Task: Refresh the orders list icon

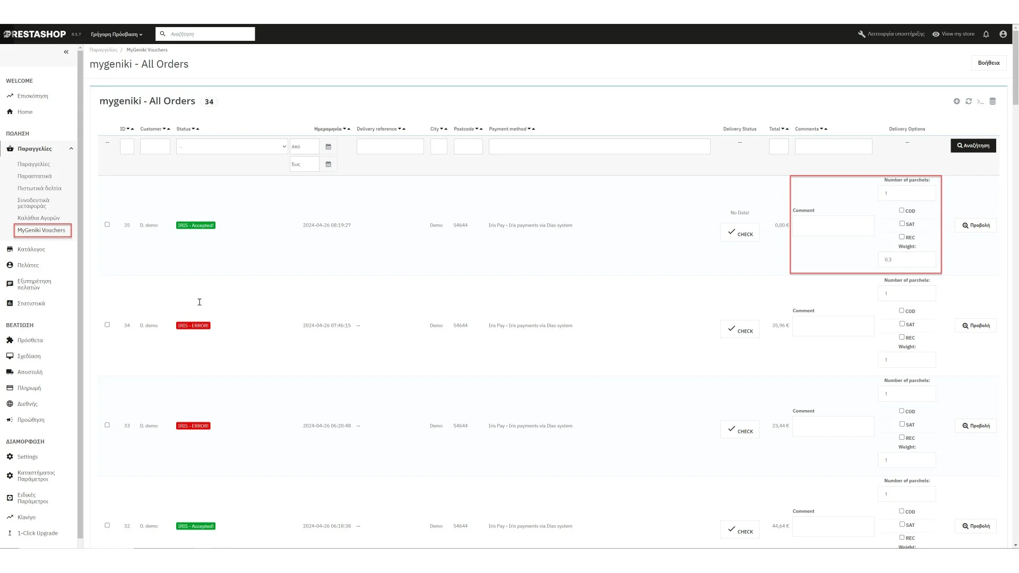Action: pos(969,101)
